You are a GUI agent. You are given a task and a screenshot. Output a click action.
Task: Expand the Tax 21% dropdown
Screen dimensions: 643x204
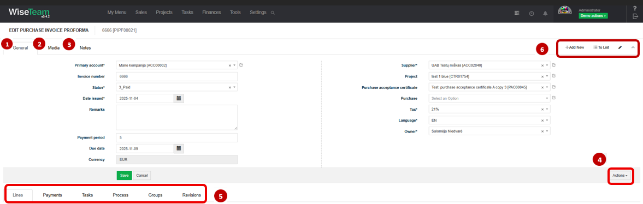click(x=547, y=110)
